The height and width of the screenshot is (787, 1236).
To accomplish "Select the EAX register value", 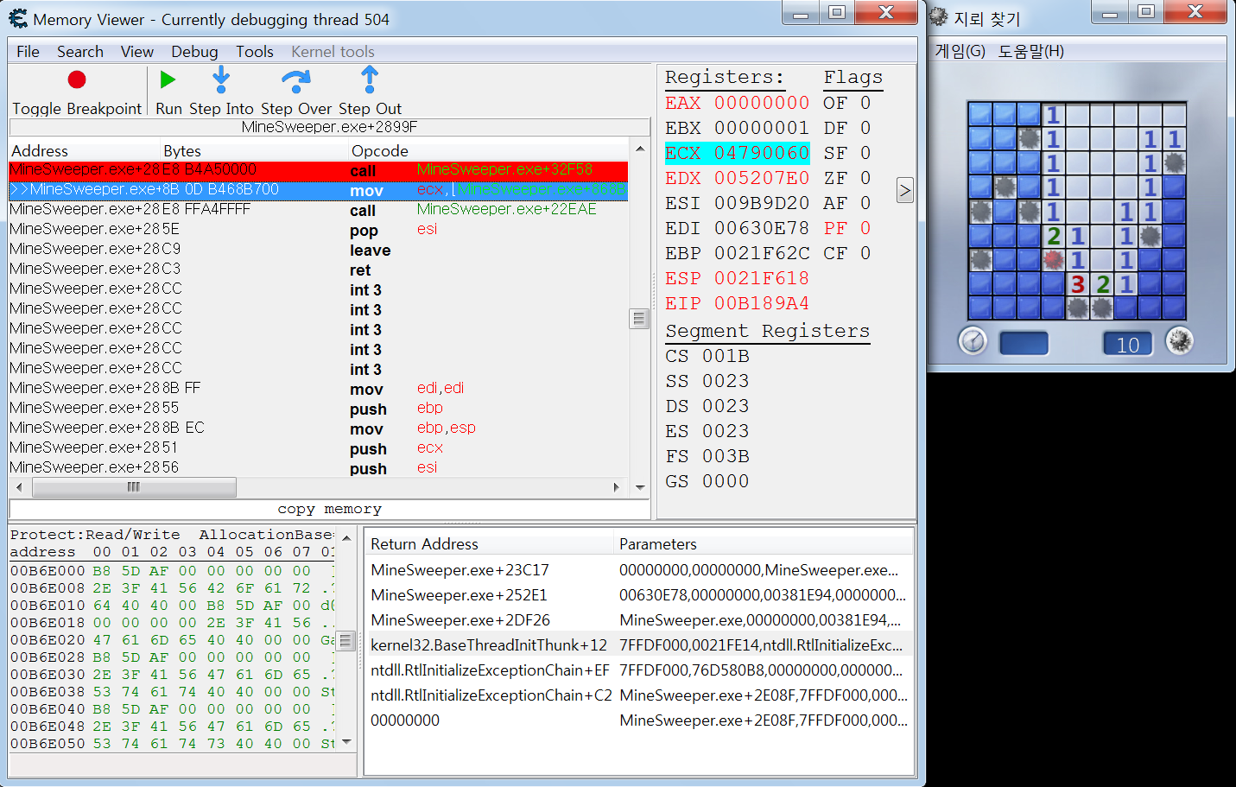I will point(761,103).
